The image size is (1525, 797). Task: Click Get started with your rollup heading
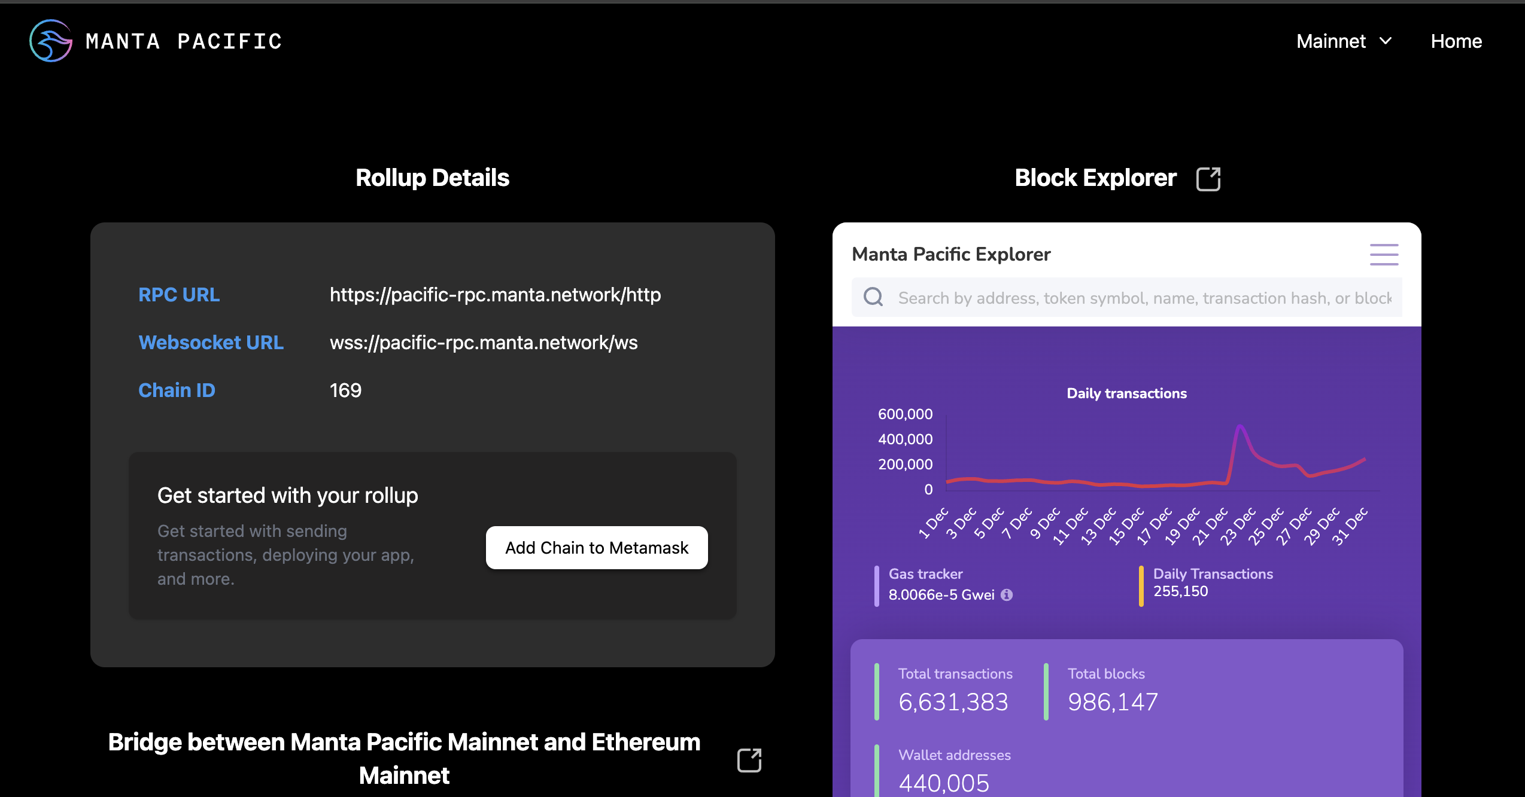[x=287, y=496]
